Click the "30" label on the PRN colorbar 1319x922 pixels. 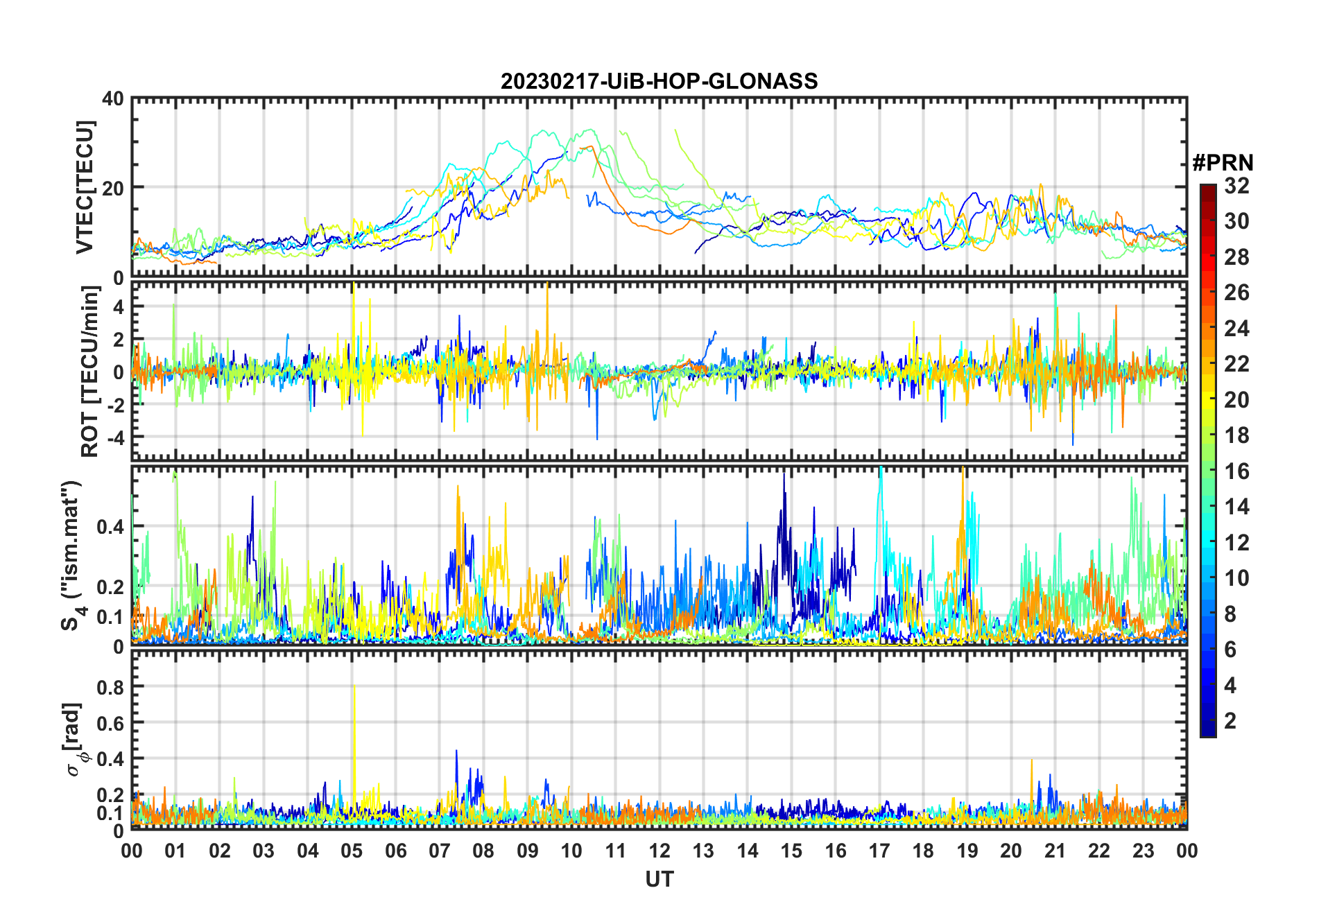(x=1236, y=221)
